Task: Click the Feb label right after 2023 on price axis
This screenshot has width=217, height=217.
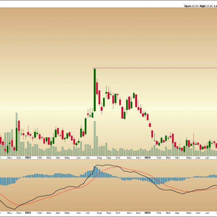Action: click(x=39, y=158)
